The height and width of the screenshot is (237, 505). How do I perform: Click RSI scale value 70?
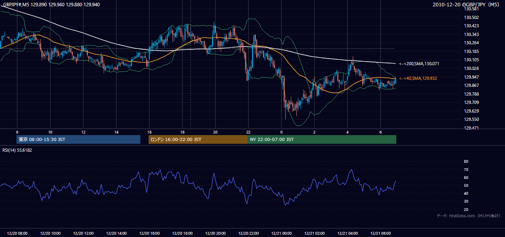tap(466, 170)
